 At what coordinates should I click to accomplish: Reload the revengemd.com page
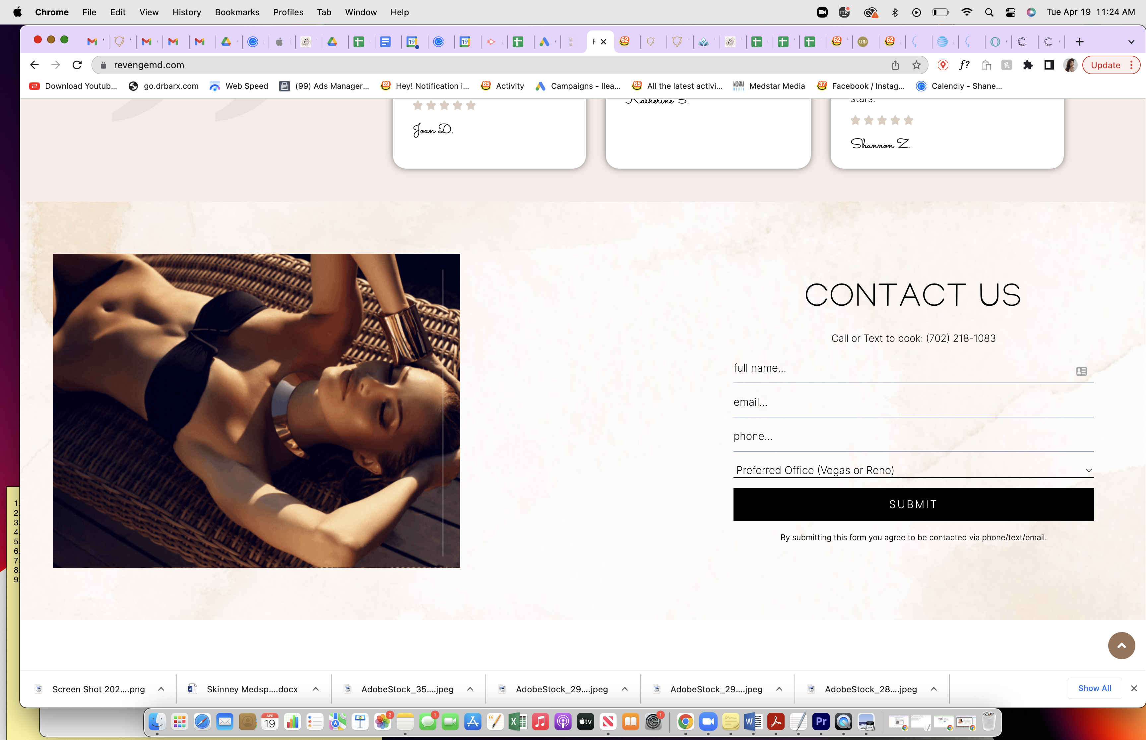point(77,65)
